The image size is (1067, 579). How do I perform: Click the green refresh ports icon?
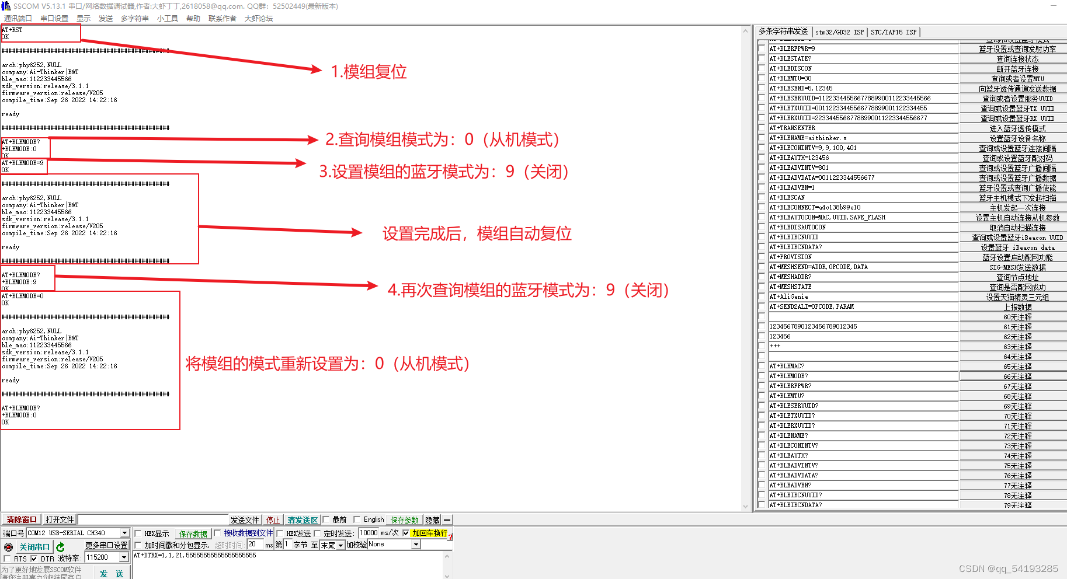[60, 547]
